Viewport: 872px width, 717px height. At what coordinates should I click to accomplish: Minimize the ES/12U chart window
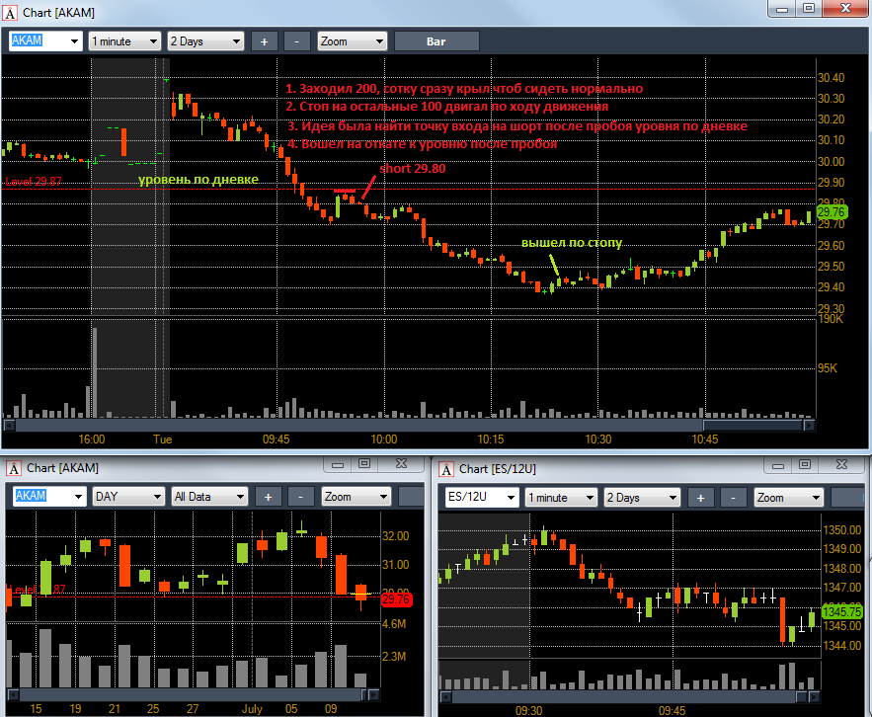click(778, 465)
